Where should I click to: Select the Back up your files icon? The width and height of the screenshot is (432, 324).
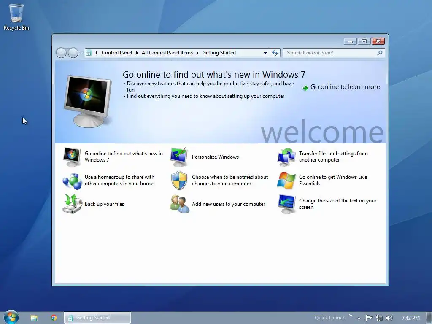coord(72,204)
